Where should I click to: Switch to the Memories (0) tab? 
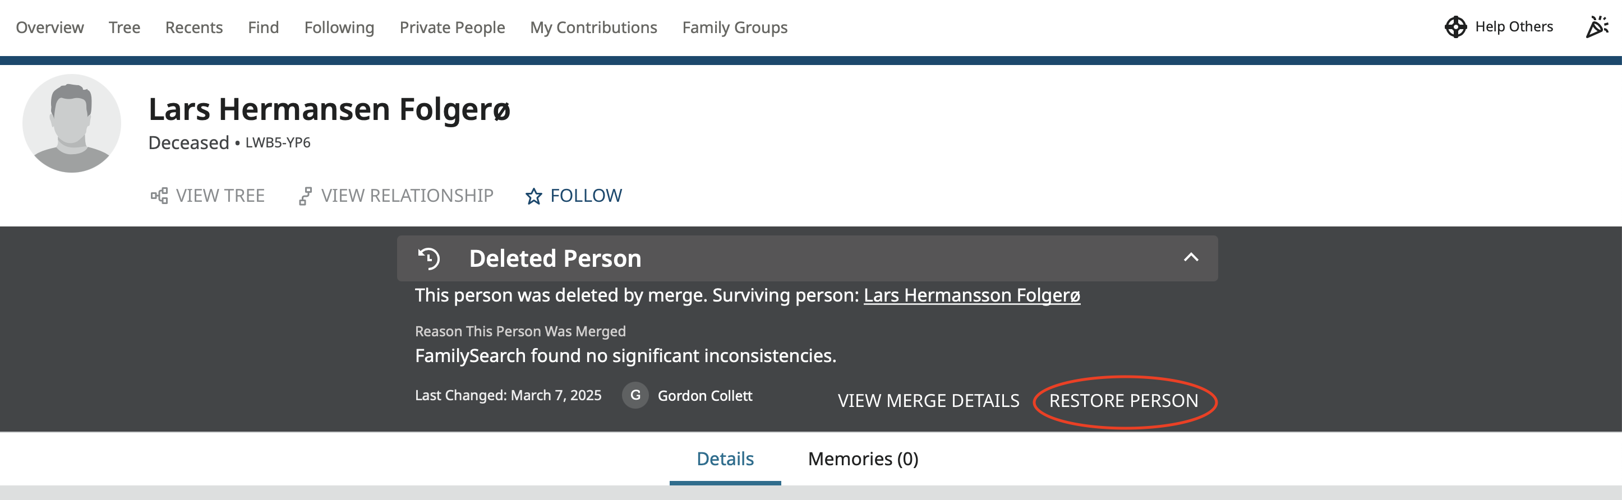[863, 459]
